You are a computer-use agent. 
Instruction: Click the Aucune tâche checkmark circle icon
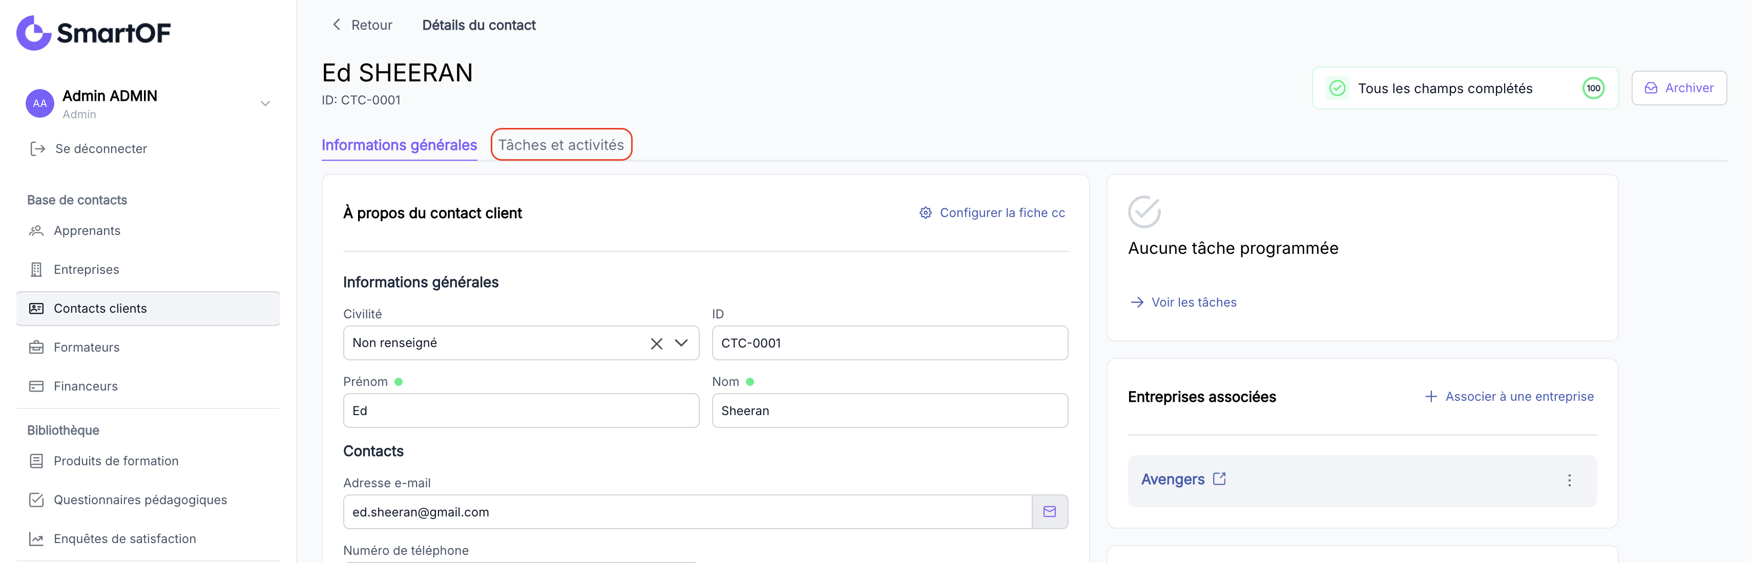click(x=1144, y=212)
